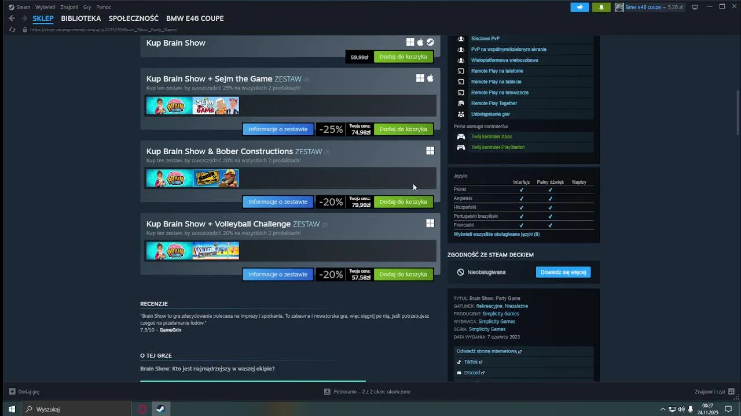Click the Dodaj grę plus icon

(x=12, y=392)
